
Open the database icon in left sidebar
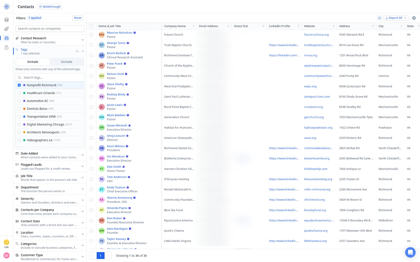[7, 20]
